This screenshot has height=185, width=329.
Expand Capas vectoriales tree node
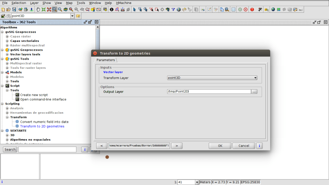pos(7,41)
